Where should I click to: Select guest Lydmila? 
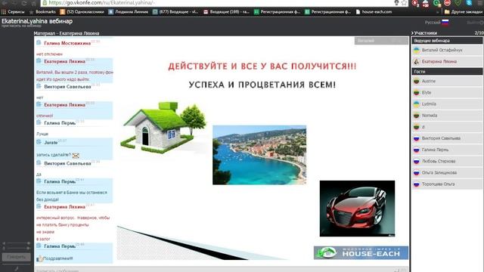coord(447,104)
